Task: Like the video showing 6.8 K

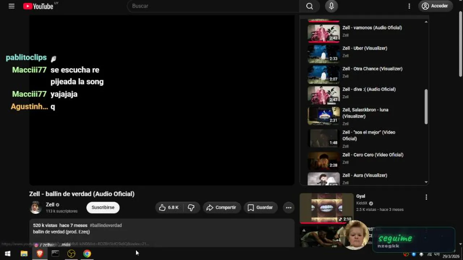Action: pyautogui.click(x=169, y=208)
